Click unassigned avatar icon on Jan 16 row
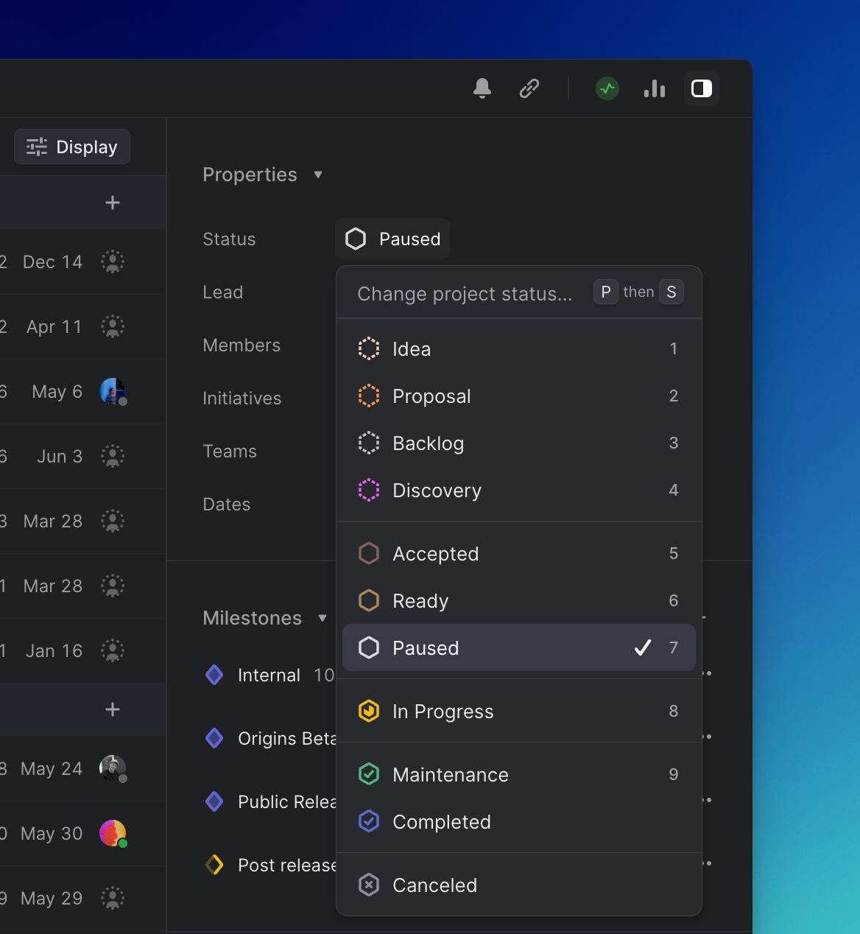This screenshot has width=860, height=934. 113,650
